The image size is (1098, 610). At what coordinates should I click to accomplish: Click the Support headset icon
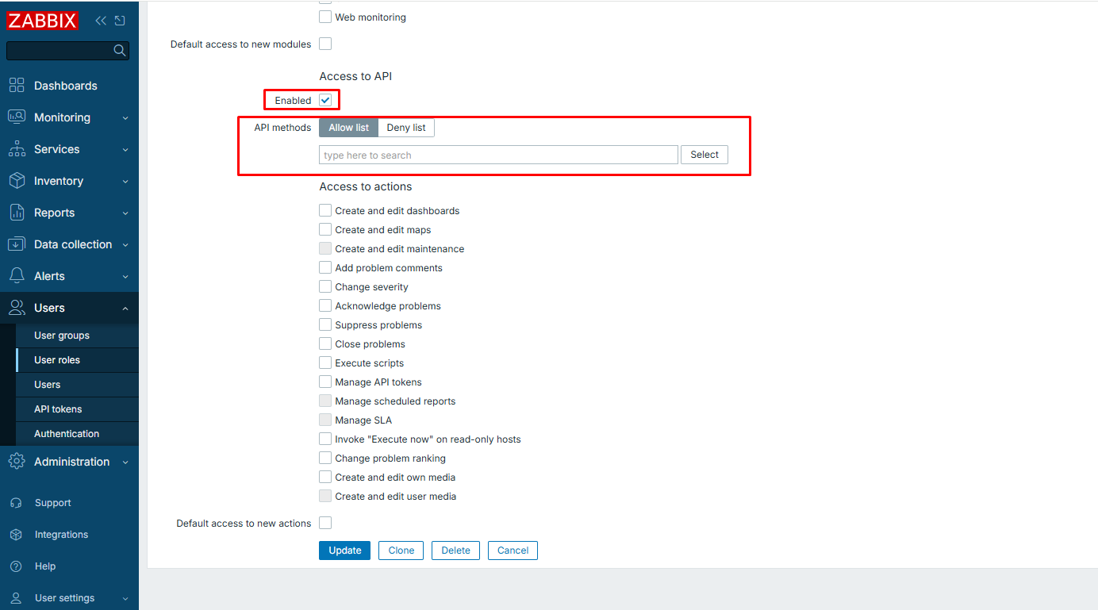tap(16, 503)
